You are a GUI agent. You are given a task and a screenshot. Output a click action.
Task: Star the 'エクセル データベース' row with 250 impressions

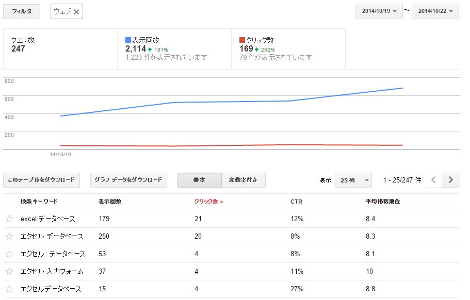9,237
